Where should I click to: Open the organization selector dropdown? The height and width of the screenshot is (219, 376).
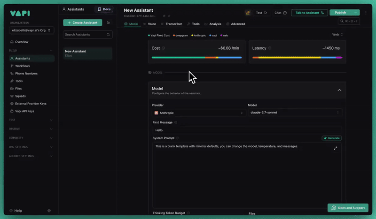pyautogui.click(x=31, y=30)
